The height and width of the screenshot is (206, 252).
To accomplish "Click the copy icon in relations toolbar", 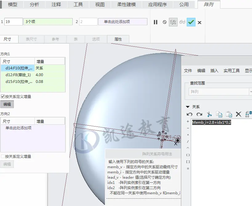I will click(219, 114).
